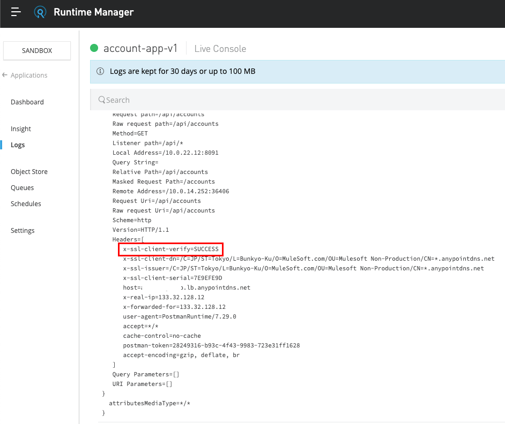Click the x-ssl-client-verify=SUCCESS log line
Viewport: 505px width, 424px height.
click(x=170, y=249)
